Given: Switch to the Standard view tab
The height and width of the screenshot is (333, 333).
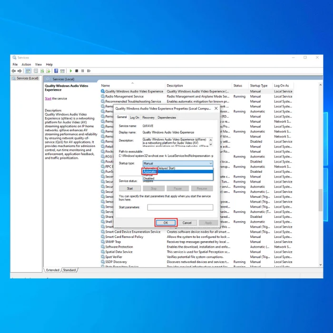Looking at the screenshot, I should [x=69, y=270].
